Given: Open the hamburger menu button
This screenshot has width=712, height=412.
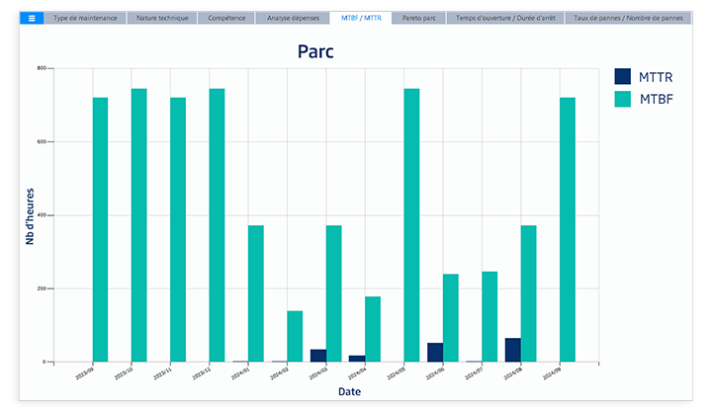Looking at the screenshot, I should [32, 18].
